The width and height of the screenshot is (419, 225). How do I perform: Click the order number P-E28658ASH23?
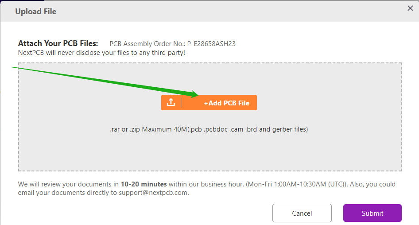tap(211, 43)
